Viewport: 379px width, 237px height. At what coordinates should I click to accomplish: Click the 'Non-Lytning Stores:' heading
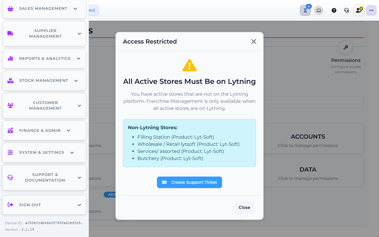(x=152, y=127)
